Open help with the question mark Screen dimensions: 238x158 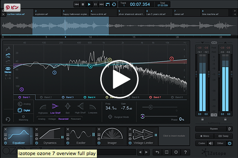pos(185,152)
